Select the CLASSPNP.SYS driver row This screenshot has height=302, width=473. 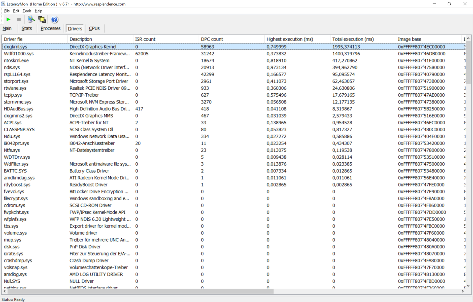tap(234, 130)
